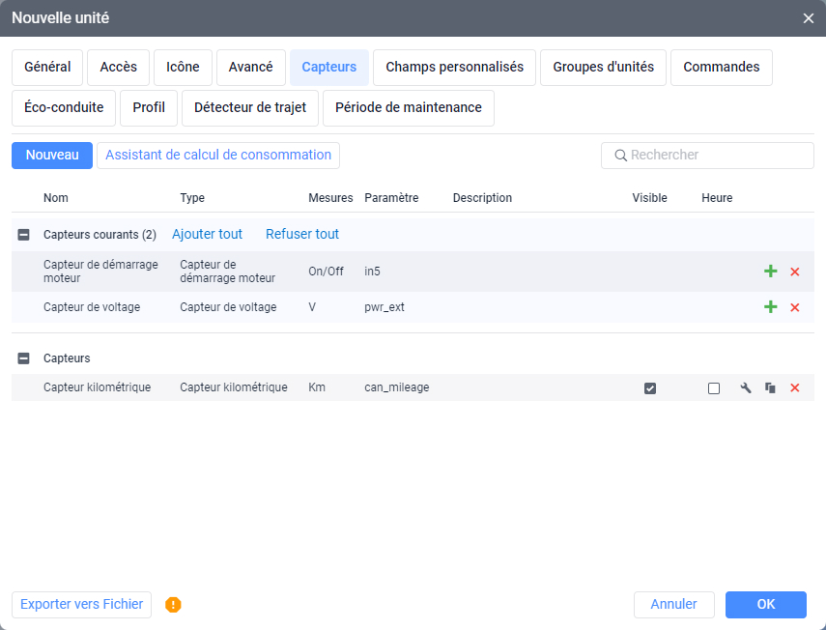Screen dimensions: 826x630
Task: Collapse the Capteurs courants group
Action: tap(24, 235)
